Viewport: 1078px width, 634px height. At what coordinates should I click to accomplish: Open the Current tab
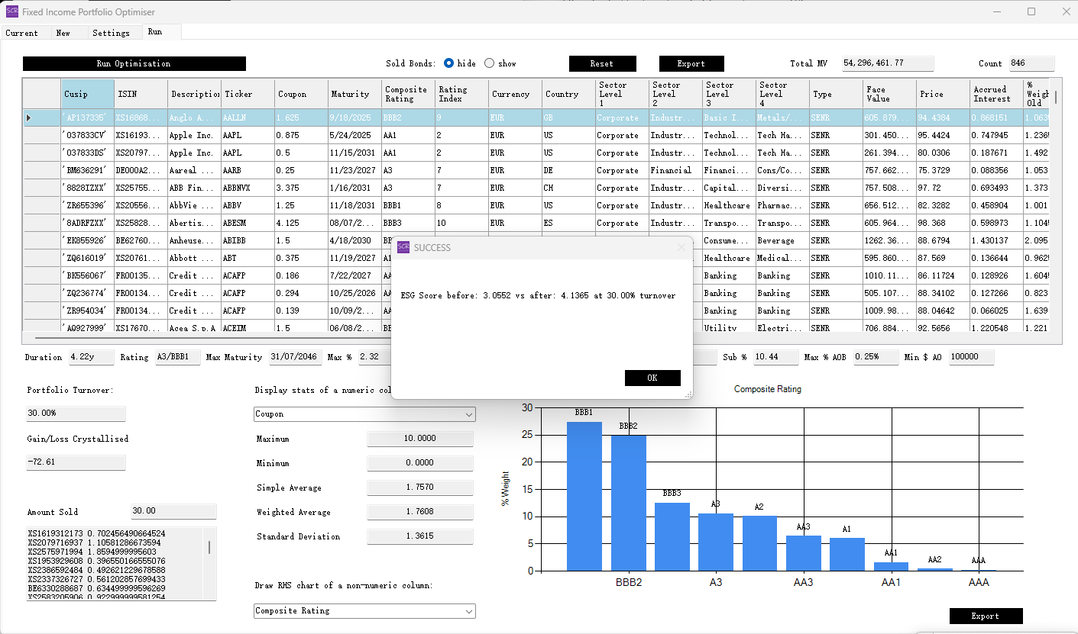click(21, 33)
